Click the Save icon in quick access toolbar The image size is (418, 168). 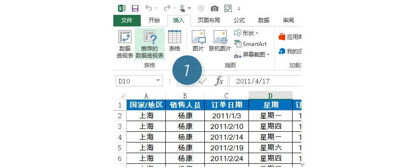[x=135, y=8]
